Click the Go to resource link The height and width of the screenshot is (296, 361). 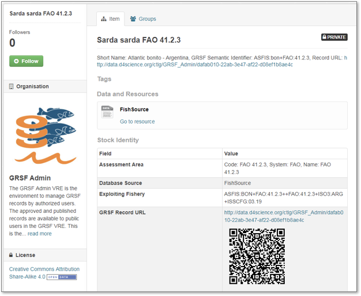tap(137, 122)
